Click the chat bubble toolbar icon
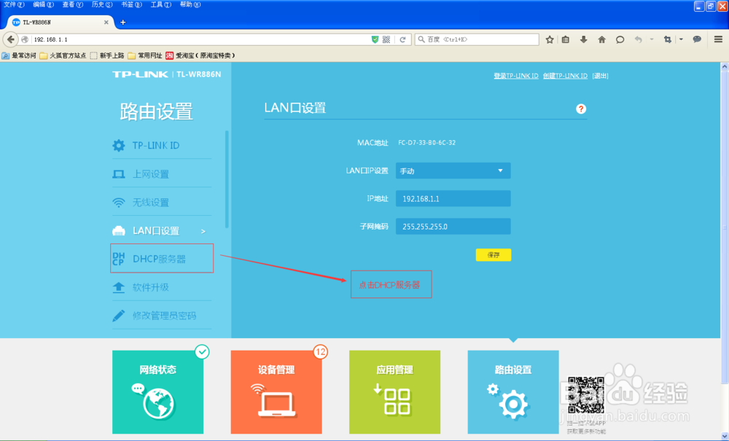This screenshot has width=729, height=441. coord(620,39)
